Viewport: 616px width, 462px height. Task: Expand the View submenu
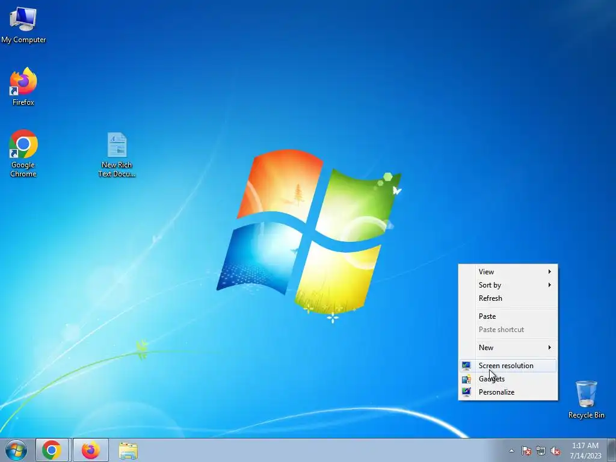(508, 271)
